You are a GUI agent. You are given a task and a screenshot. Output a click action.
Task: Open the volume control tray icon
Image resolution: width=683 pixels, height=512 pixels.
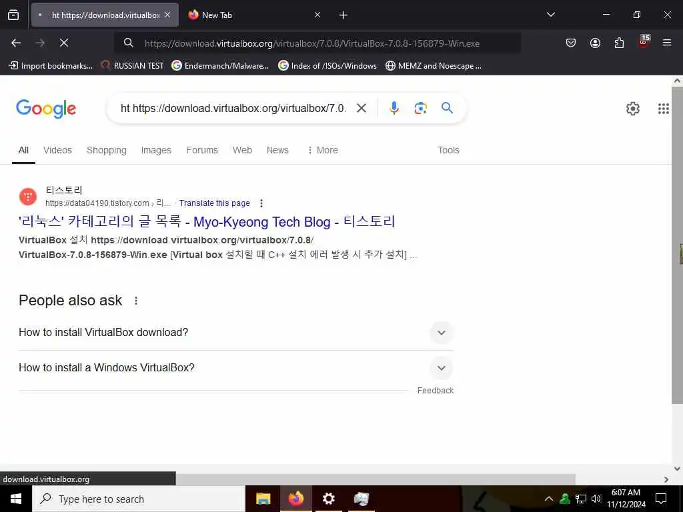pyautogui.click(x=596, y=499)
